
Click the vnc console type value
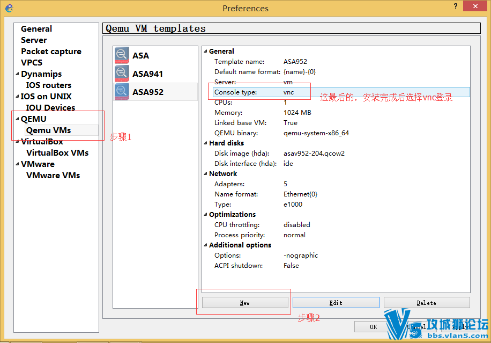[289, 92]
